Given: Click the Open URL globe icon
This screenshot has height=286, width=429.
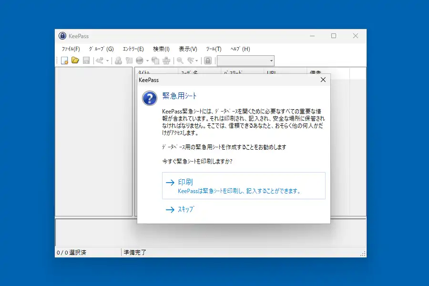Looking at the screenshot, I should tap(140, 61).
